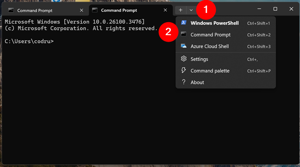Click the Command palette lightning icon
Screen dimensions: 300x167
[183, 70]
